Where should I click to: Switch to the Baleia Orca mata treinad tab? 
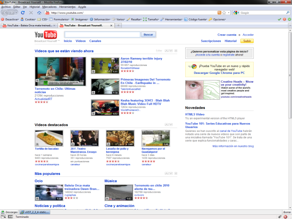(x=29, y=25)
